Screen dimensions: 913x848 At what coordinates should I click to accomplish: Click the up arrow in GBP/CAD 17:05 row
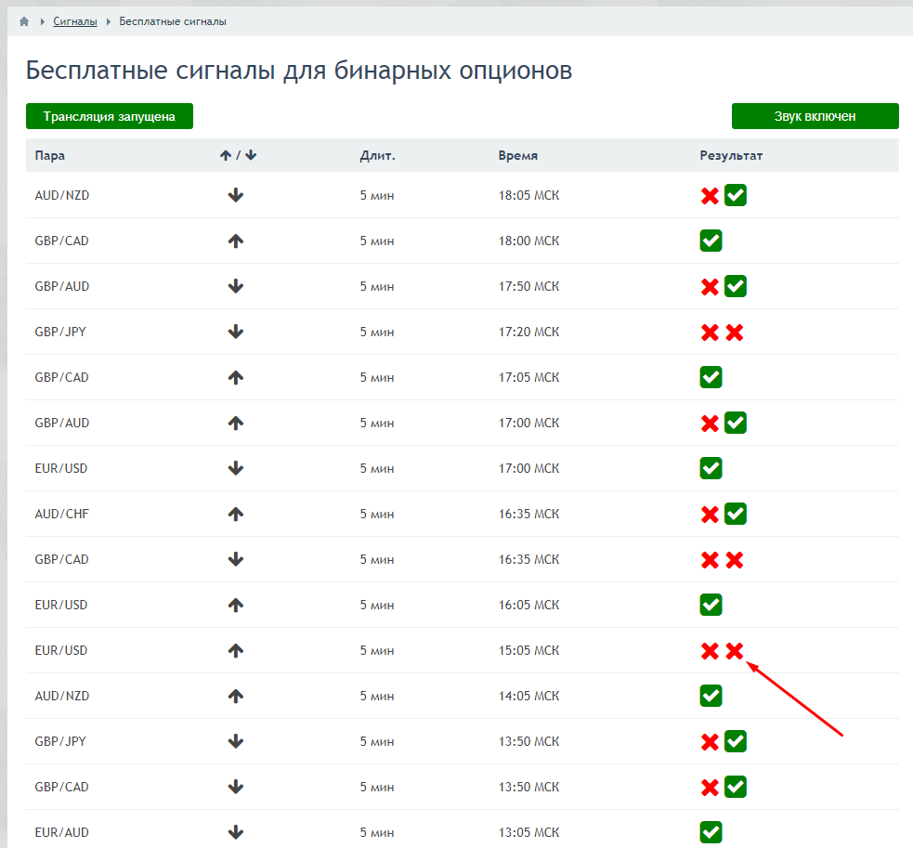coord(235,377)
